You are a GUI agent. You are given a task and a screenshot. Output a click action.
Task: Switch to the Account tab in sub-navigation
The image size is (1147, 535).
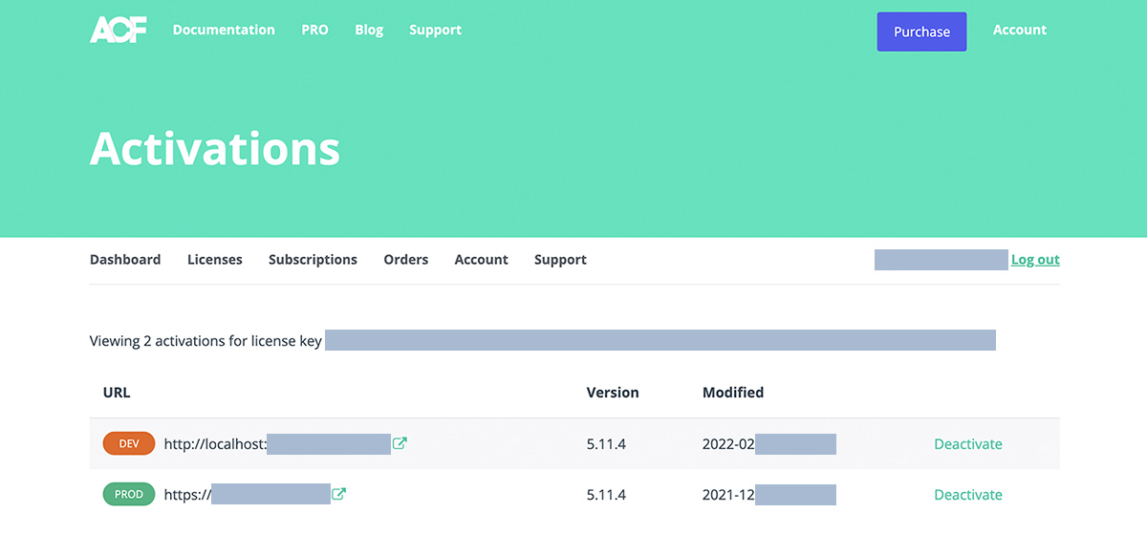[x=482, y=259]
